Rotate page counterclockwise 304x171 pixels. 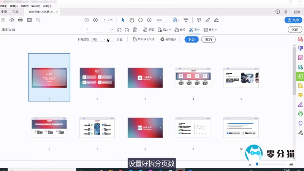(119, 30)
